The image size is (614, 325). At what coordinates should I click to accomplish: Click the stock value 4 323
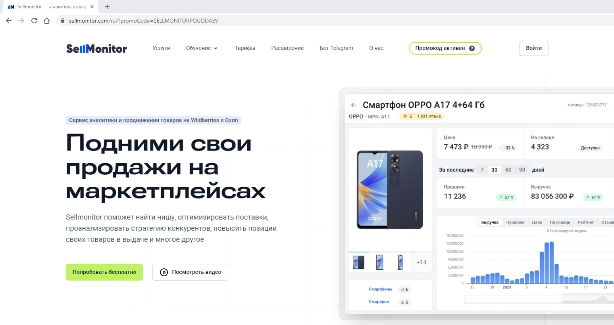[540, 147]
